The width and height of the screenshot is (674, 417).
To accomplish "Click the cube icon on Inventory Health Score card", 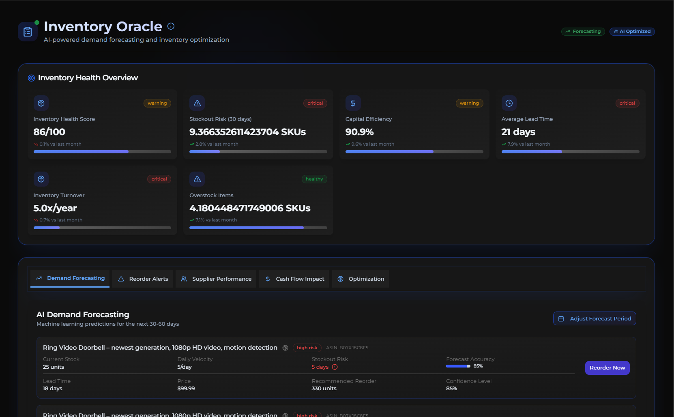I will (x=41, y=103).
